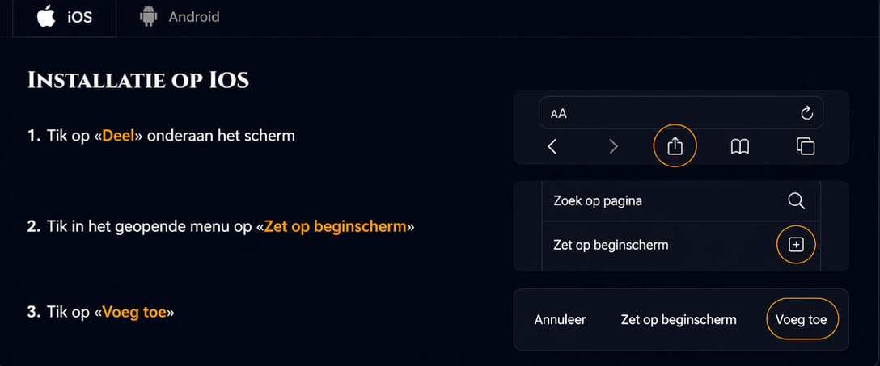Click the back arrow chevron
The width and height of the screenshot is (880, 366).
click(552, 146)
